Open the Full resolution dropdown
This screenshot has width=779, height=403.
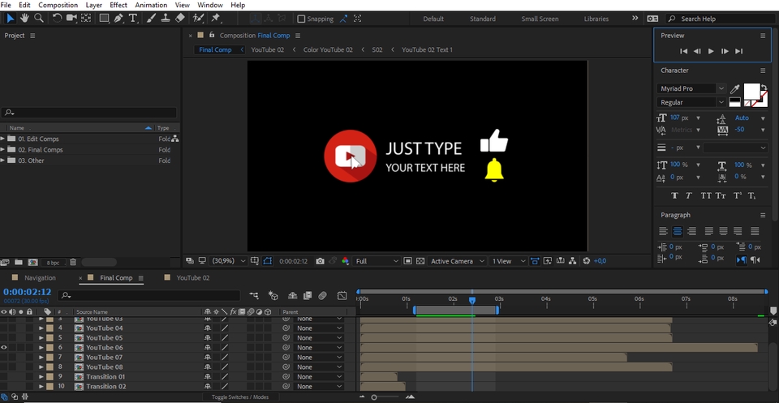(377, 261)
